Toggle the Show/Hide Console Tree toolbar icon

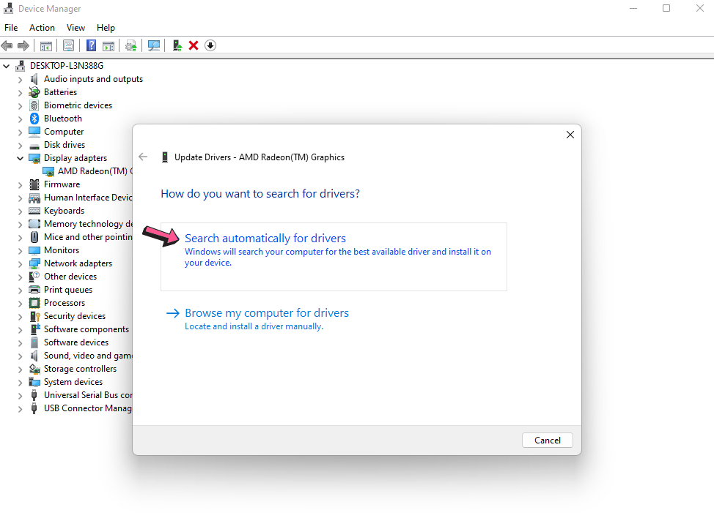[x=46, y=45]
